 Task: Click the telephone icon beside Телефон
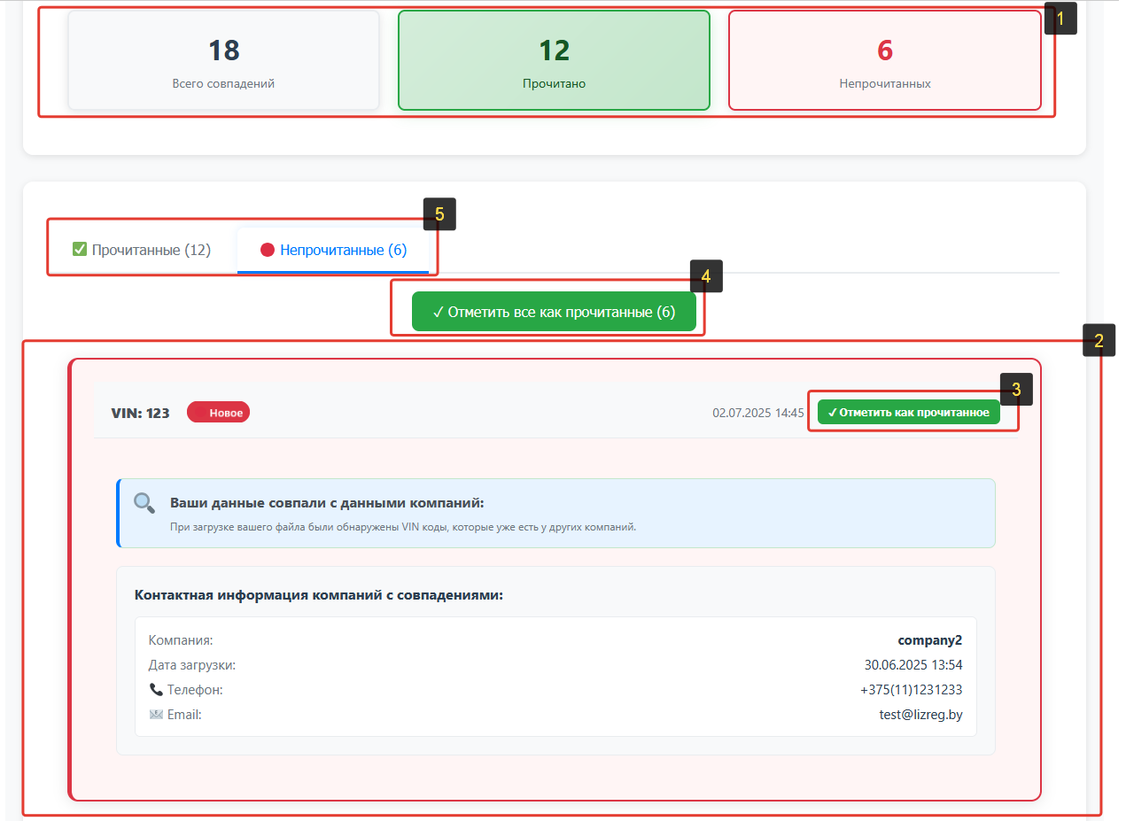point(156,689)
